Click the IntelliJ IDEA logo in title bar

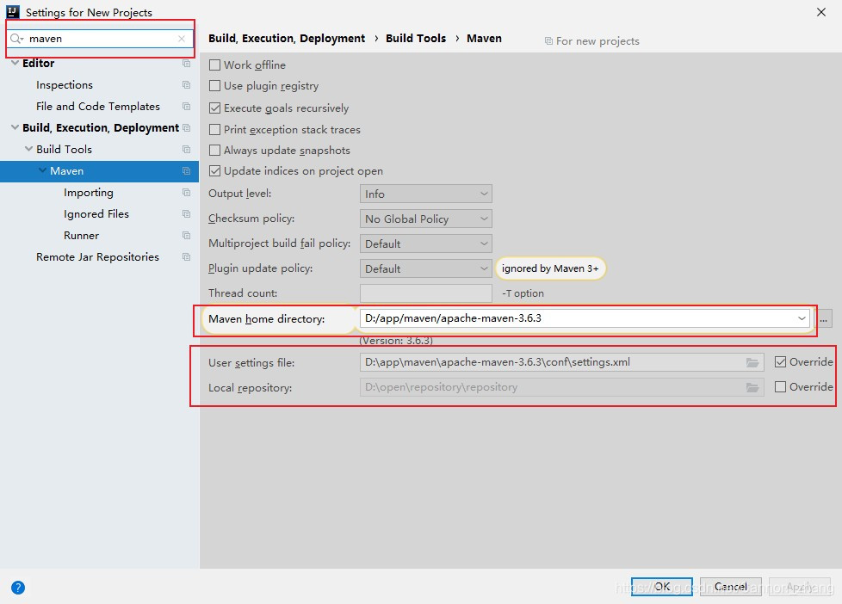coord(13,12)
